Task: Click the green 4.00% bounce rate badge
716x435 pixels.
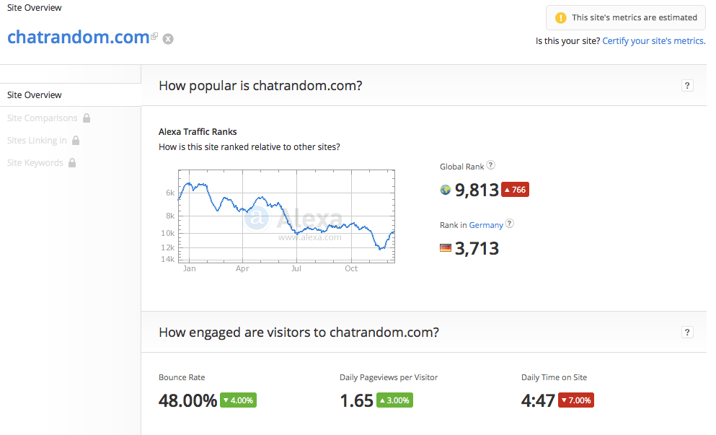Action: [238, 400]
